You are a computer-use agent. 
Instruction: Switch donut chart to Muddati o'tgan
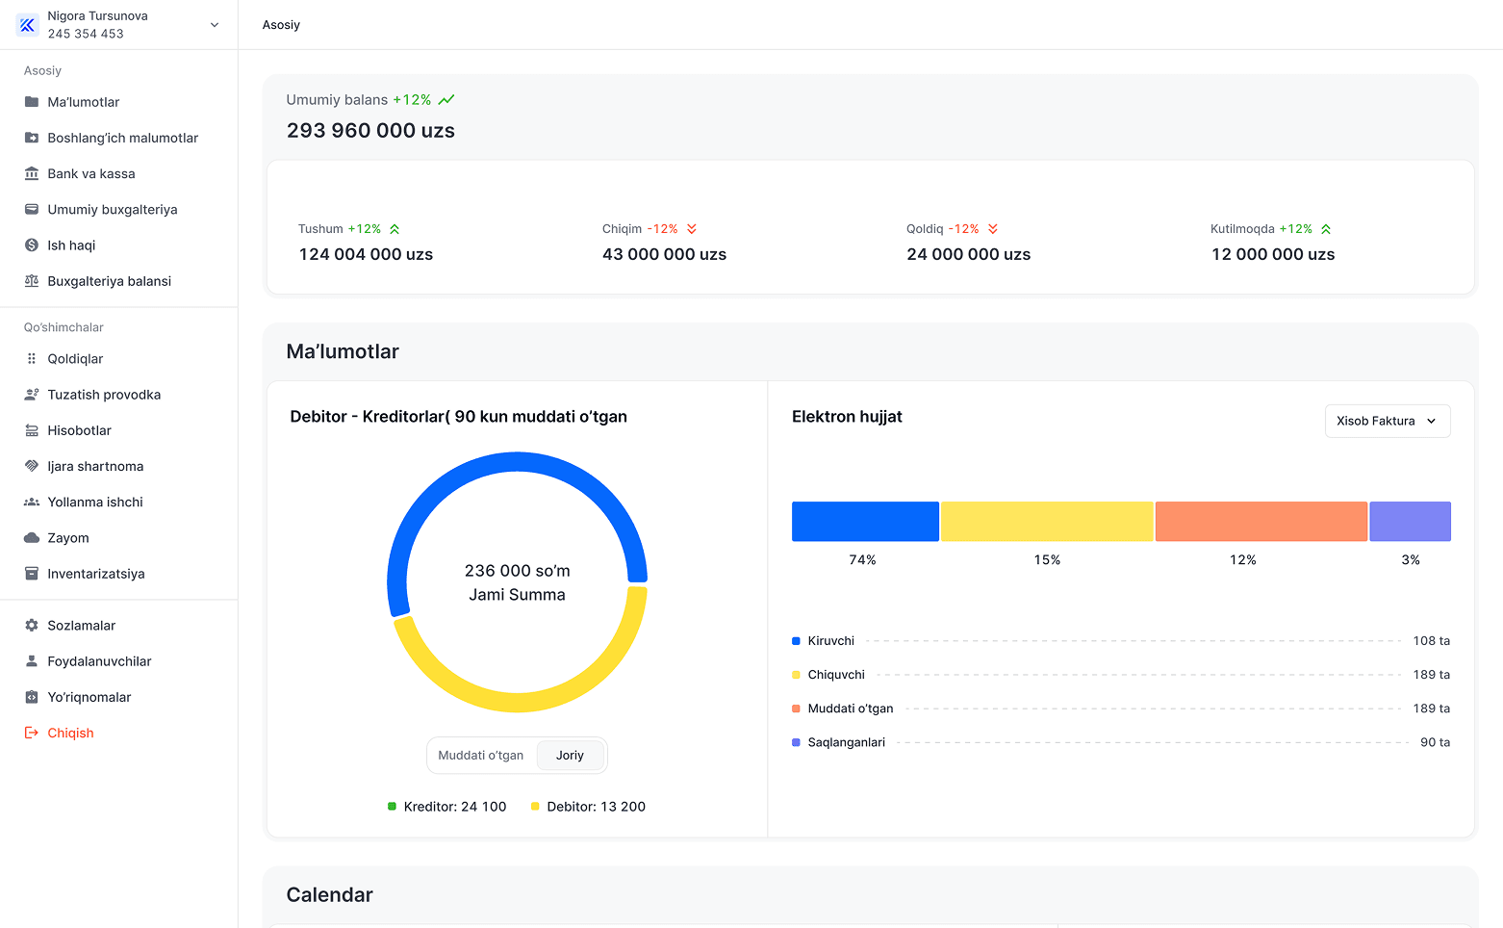click(x=481, y=756)
